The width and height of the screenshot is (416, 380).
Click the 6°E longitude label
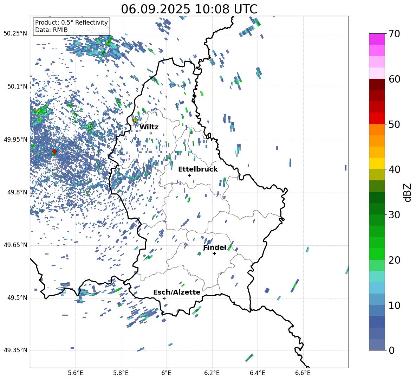tap(166, 373)
